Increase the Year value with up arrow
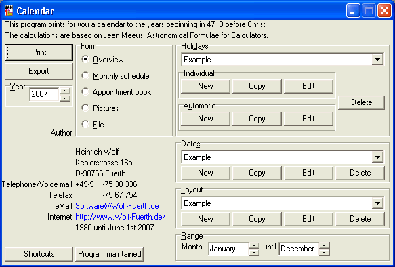Image resolution: width=395 pixels, height=267 pixels. point(65,91)
